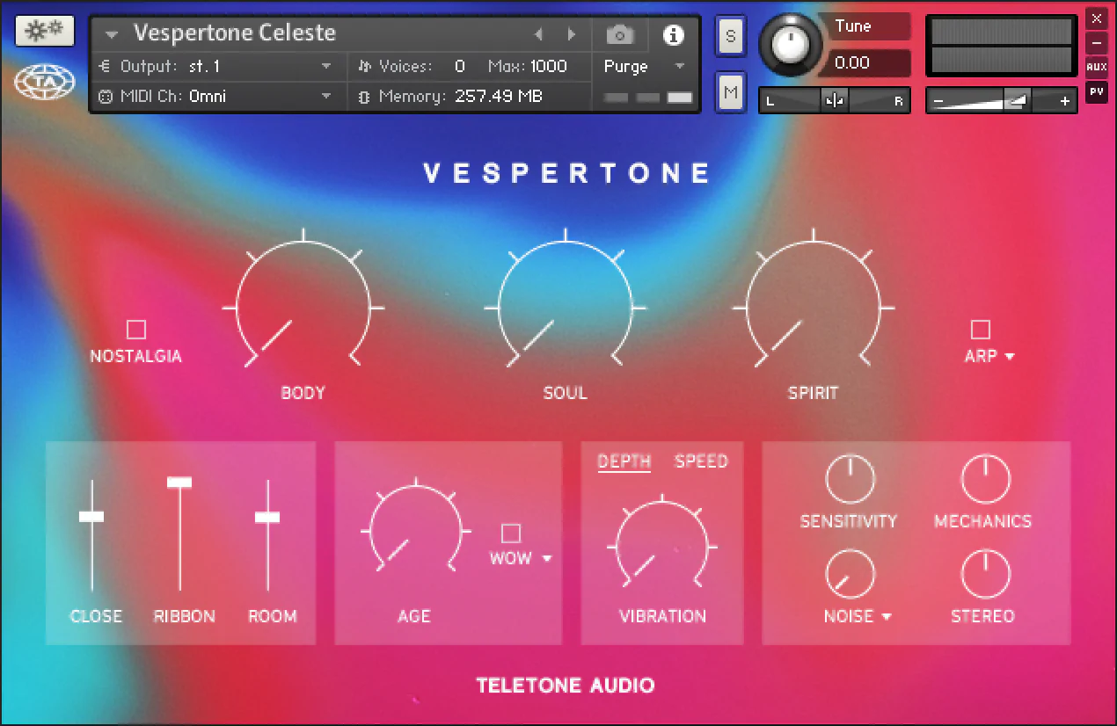Screen dimensions: 1117x726
Task: Click the Vespertone Celeste instrument name
Action: pyautogui.click(x=235, y=33)
